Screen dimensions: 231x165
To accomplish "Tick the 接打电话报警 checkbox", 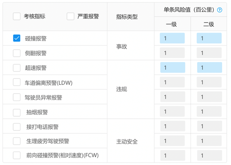I will coord(17,127).
